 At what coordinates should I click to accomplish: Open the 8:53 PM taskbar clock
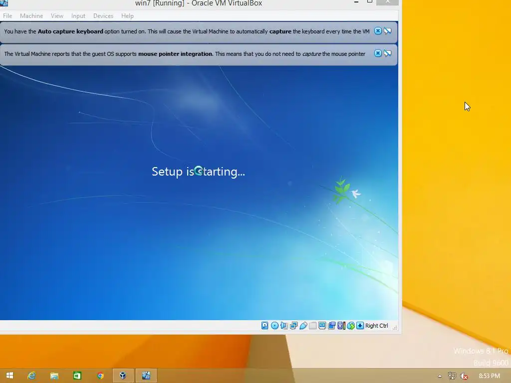pos(489,376)
